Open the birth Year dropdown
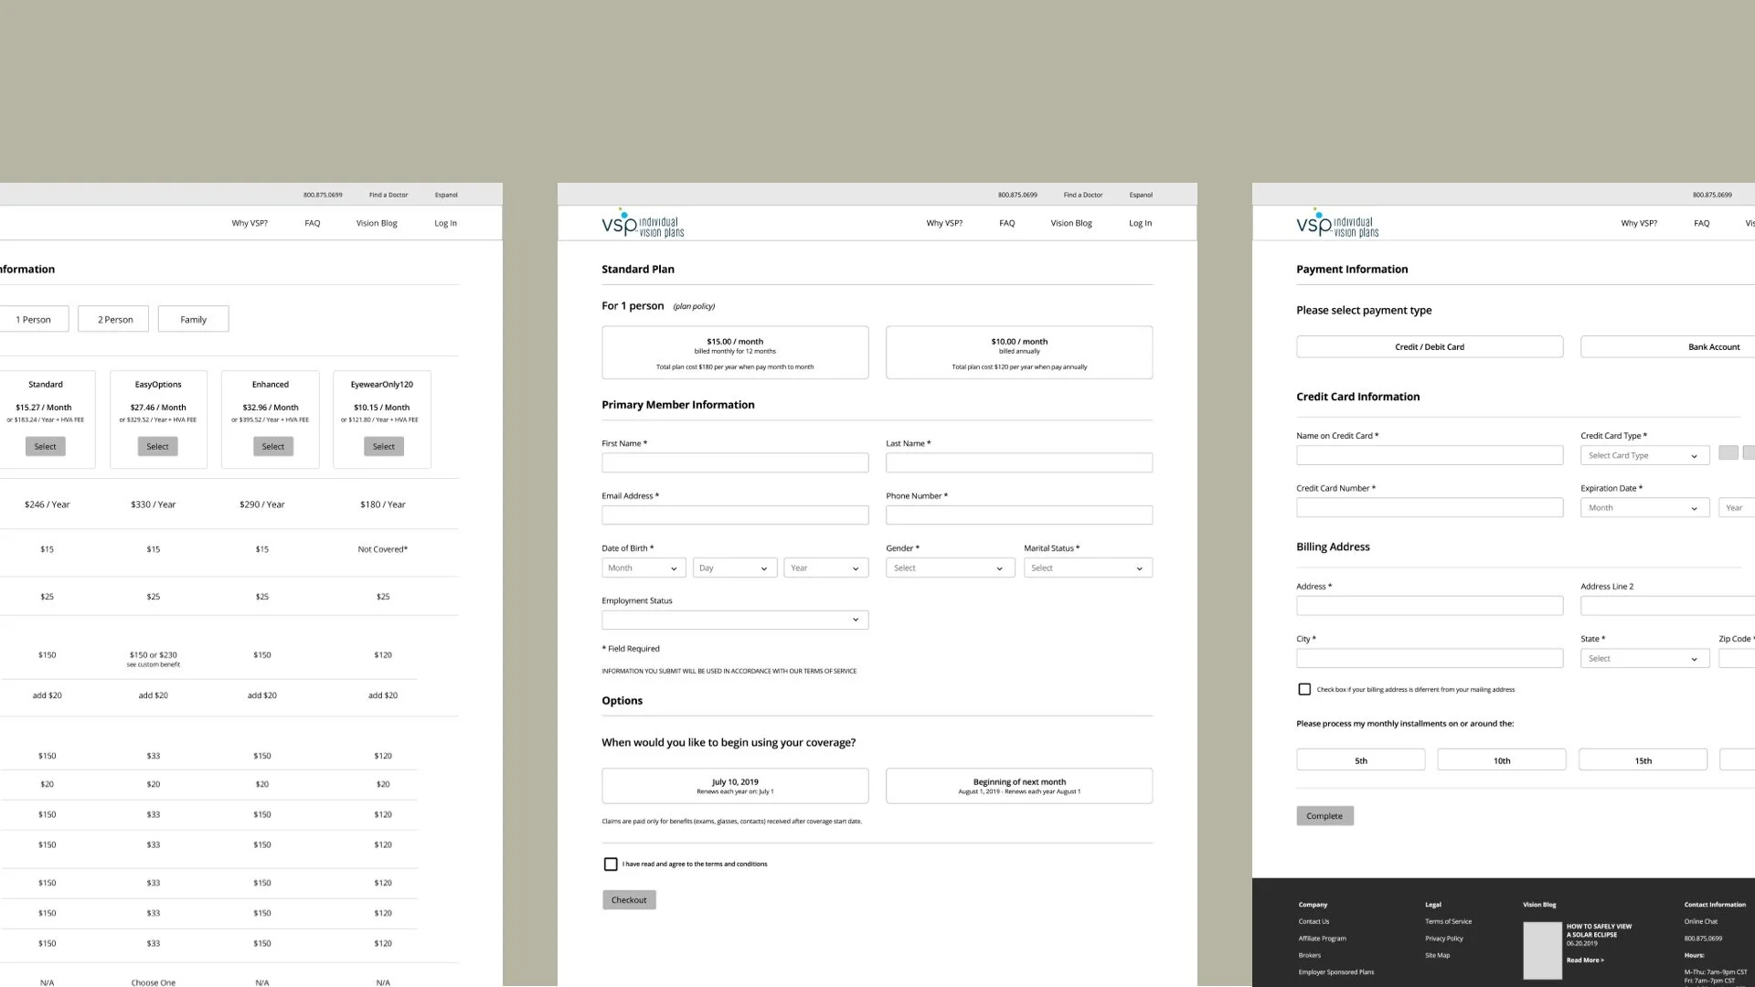 pyautogui.click(x=826, y=568)
